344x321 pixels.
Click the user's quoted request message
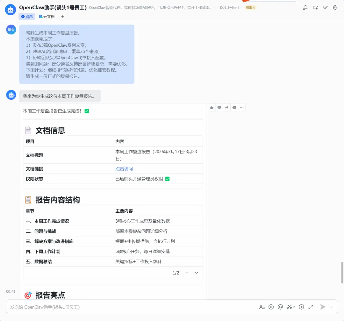[x=77, y=54]
